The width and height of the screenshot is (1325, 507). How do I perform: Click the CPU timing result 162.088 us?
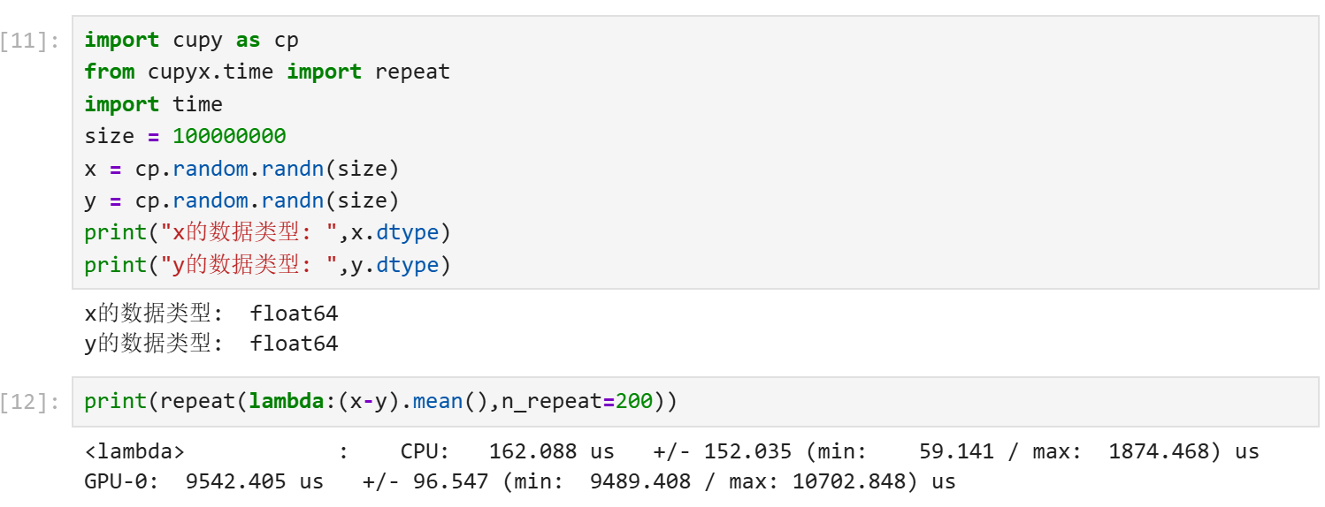(x=551, y=452)
